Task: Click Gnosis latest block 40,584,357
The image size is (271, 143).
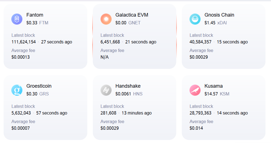Action: pos(201,42)
